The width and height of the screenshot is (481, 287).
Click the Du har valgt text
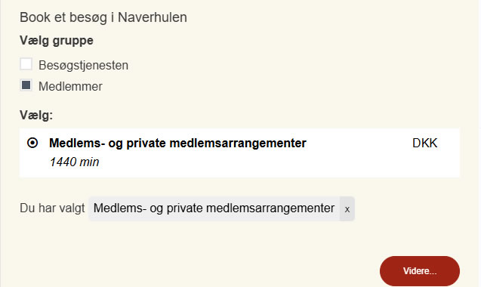52,208
